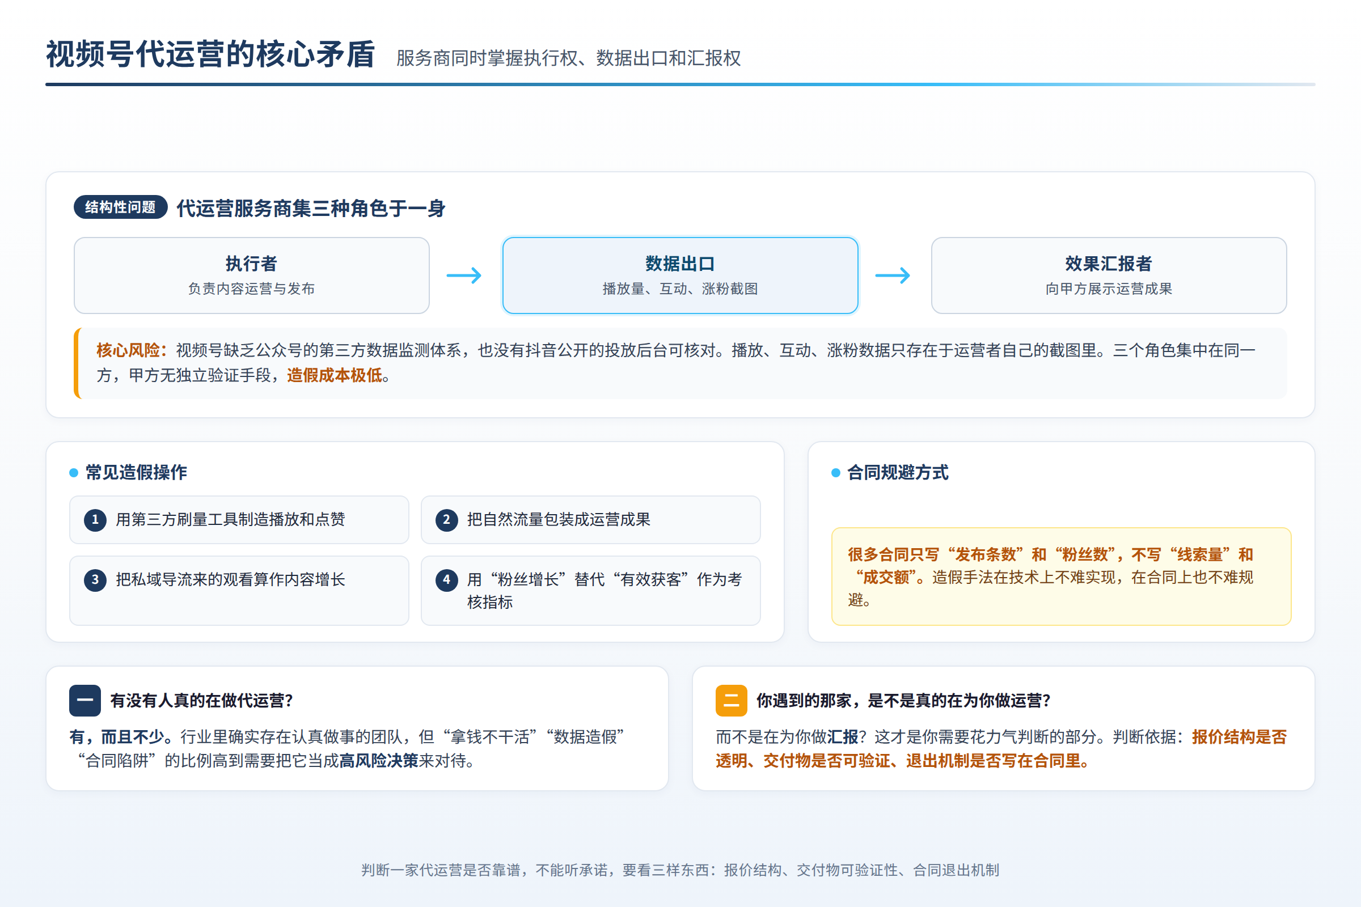Click caption 播放量、互动、涨粉截图
Viewport: 1361px width, 907px height.
(680, 289)
